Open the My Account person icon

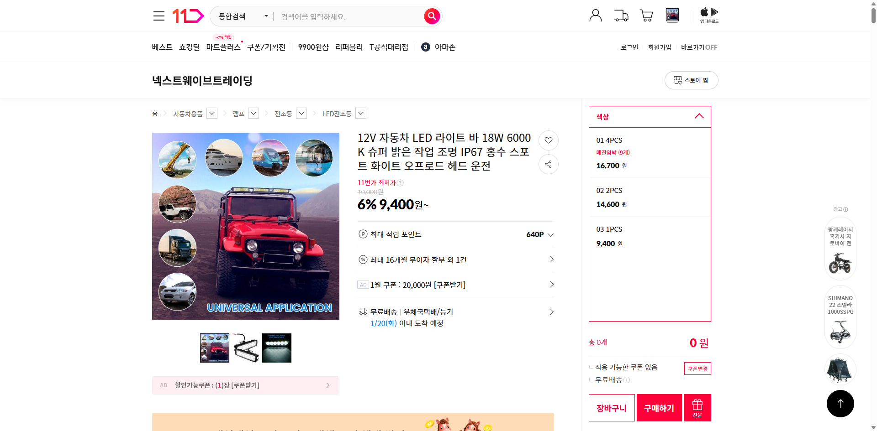(595, 15)
